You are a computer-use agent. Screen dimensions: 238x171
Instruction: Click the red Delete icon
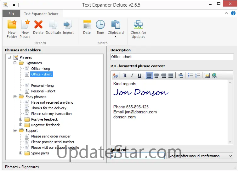click(x=38, y=24)
